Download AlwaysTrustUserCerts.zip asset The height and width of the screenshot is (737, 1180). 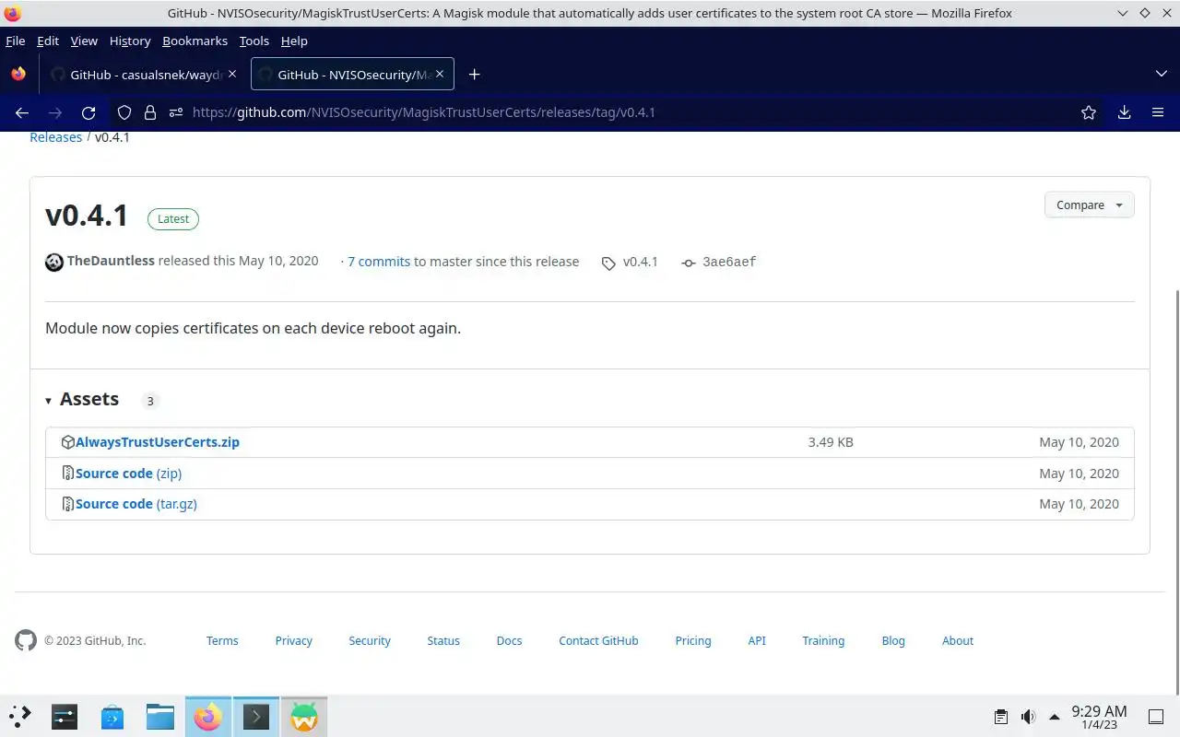[x=158, y=442]
